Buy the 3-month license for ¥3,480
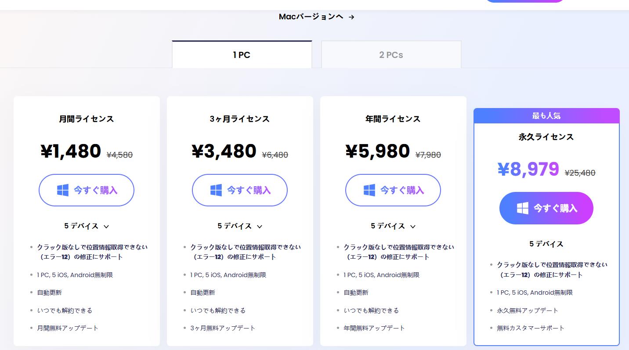The height and width of the screenshot is (350, 629). coord(240,190)
